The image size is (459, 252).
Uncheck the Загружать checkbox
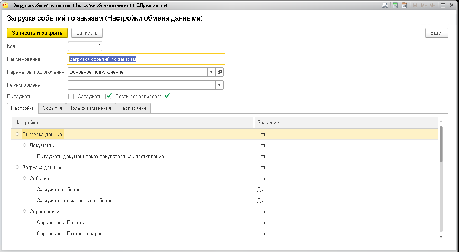click(108, 96)
